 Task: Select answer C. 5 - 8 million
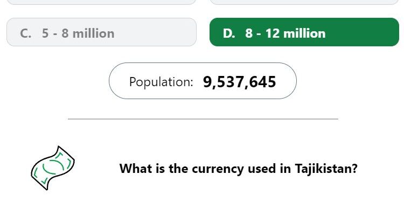coord(101,32)
